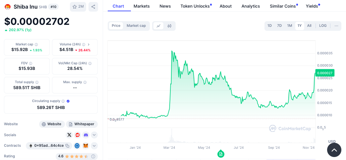Click the scroll-to-top arrow button
This screenshot has width=346, height=160.
334,150
